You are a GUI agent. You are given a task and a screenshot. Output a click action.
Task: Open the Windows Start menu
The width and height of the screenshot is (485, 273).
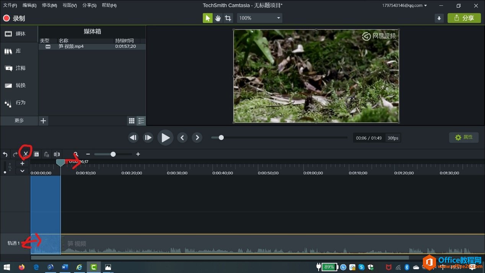7,267
